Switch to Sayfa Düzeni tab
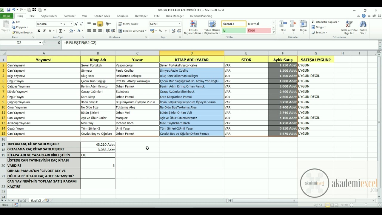This screenshot has width=382, height=215. coord(49,16)
